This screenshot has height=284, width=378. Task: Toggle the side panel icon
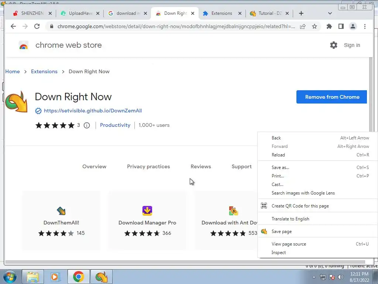pos(341,26)
